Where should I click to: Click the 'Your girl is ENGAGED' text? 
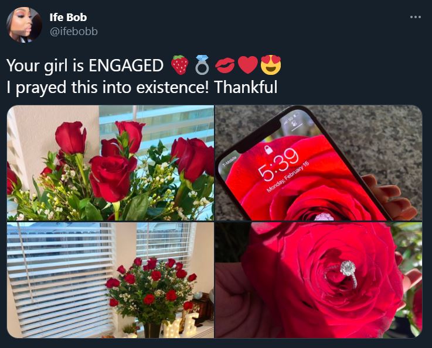85,66
